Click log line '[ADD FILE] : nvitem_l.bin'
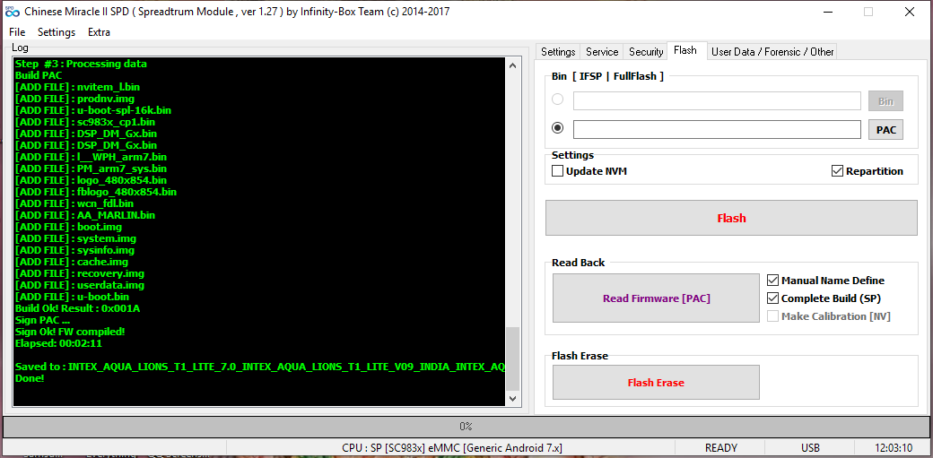 77,87
